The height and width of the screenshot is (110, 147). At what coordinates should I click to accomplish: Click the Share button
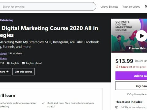pyautogui.click(x=5, y=72)
